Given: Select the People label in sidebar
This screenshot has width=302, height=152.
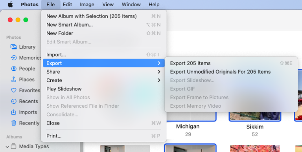Looking at the screenshot, I should (27, 69).
